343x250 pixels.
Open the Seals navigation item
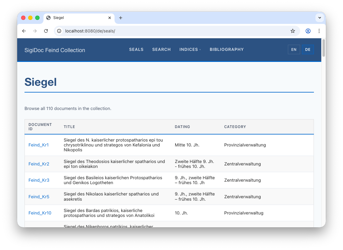136,50
